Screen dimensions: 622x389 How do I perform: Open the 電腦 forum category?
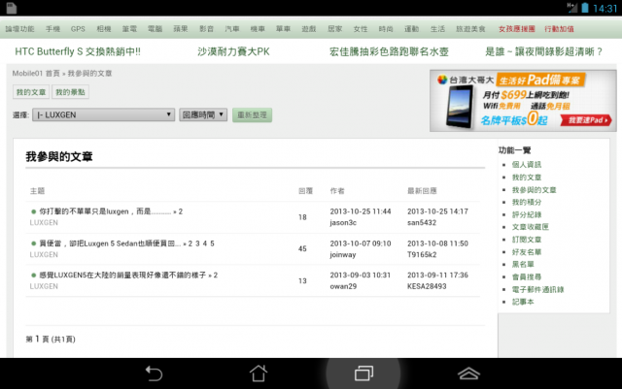[155, 29]
